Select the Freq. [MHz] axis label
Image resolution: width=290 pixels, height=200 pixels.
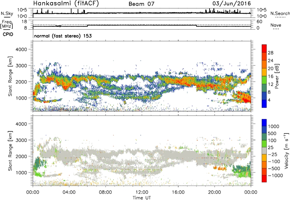(7, 25)
